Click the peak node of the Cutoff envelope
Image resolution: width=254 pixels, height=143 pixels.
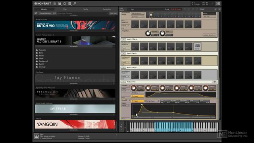tap(142, 104)
